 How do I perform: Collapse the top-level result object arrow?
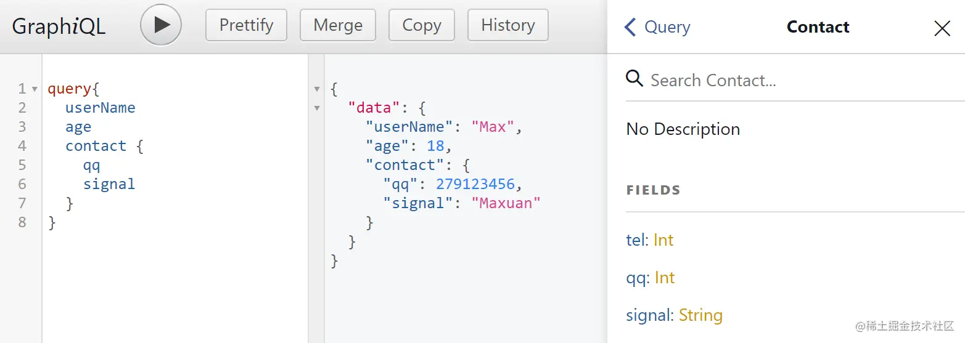pos(317,89)
